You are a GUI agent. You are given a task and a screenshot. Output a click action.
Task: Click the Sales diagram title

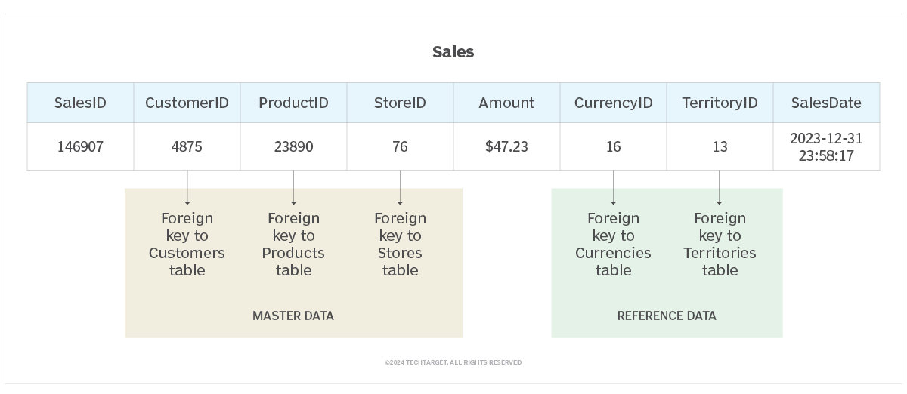453,52
